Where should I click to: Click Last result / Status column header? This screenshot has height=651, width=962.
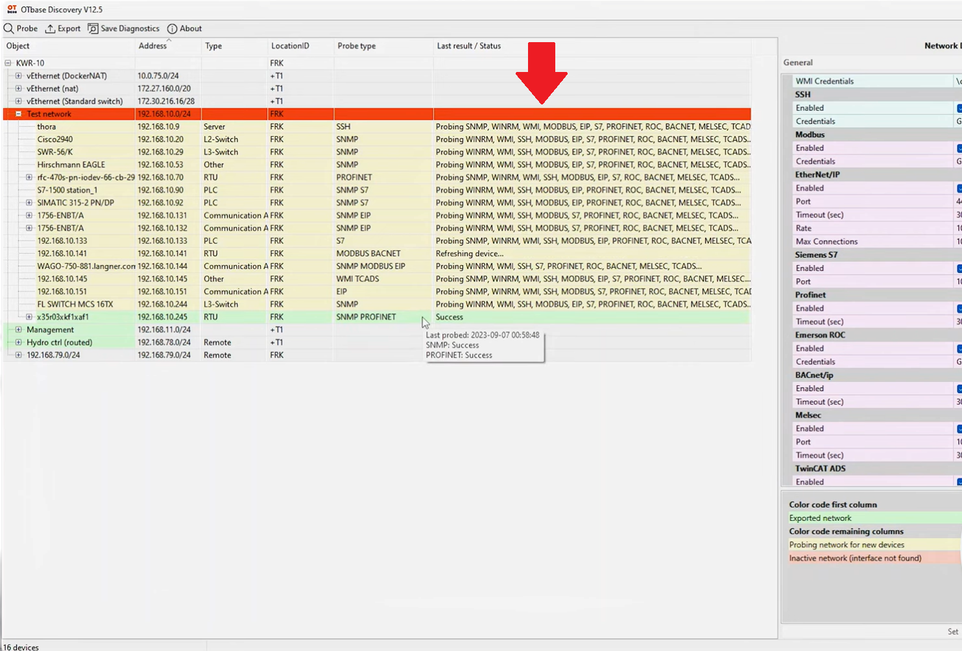click(592, 46)
